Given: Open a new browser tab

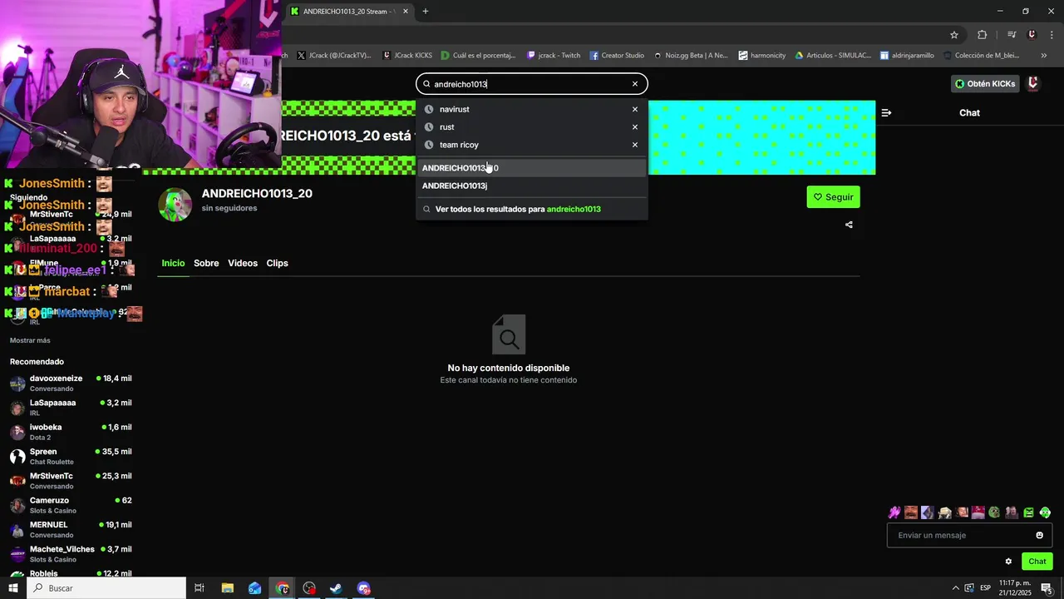Looking at the screenshot, I should tap(426, 12).
